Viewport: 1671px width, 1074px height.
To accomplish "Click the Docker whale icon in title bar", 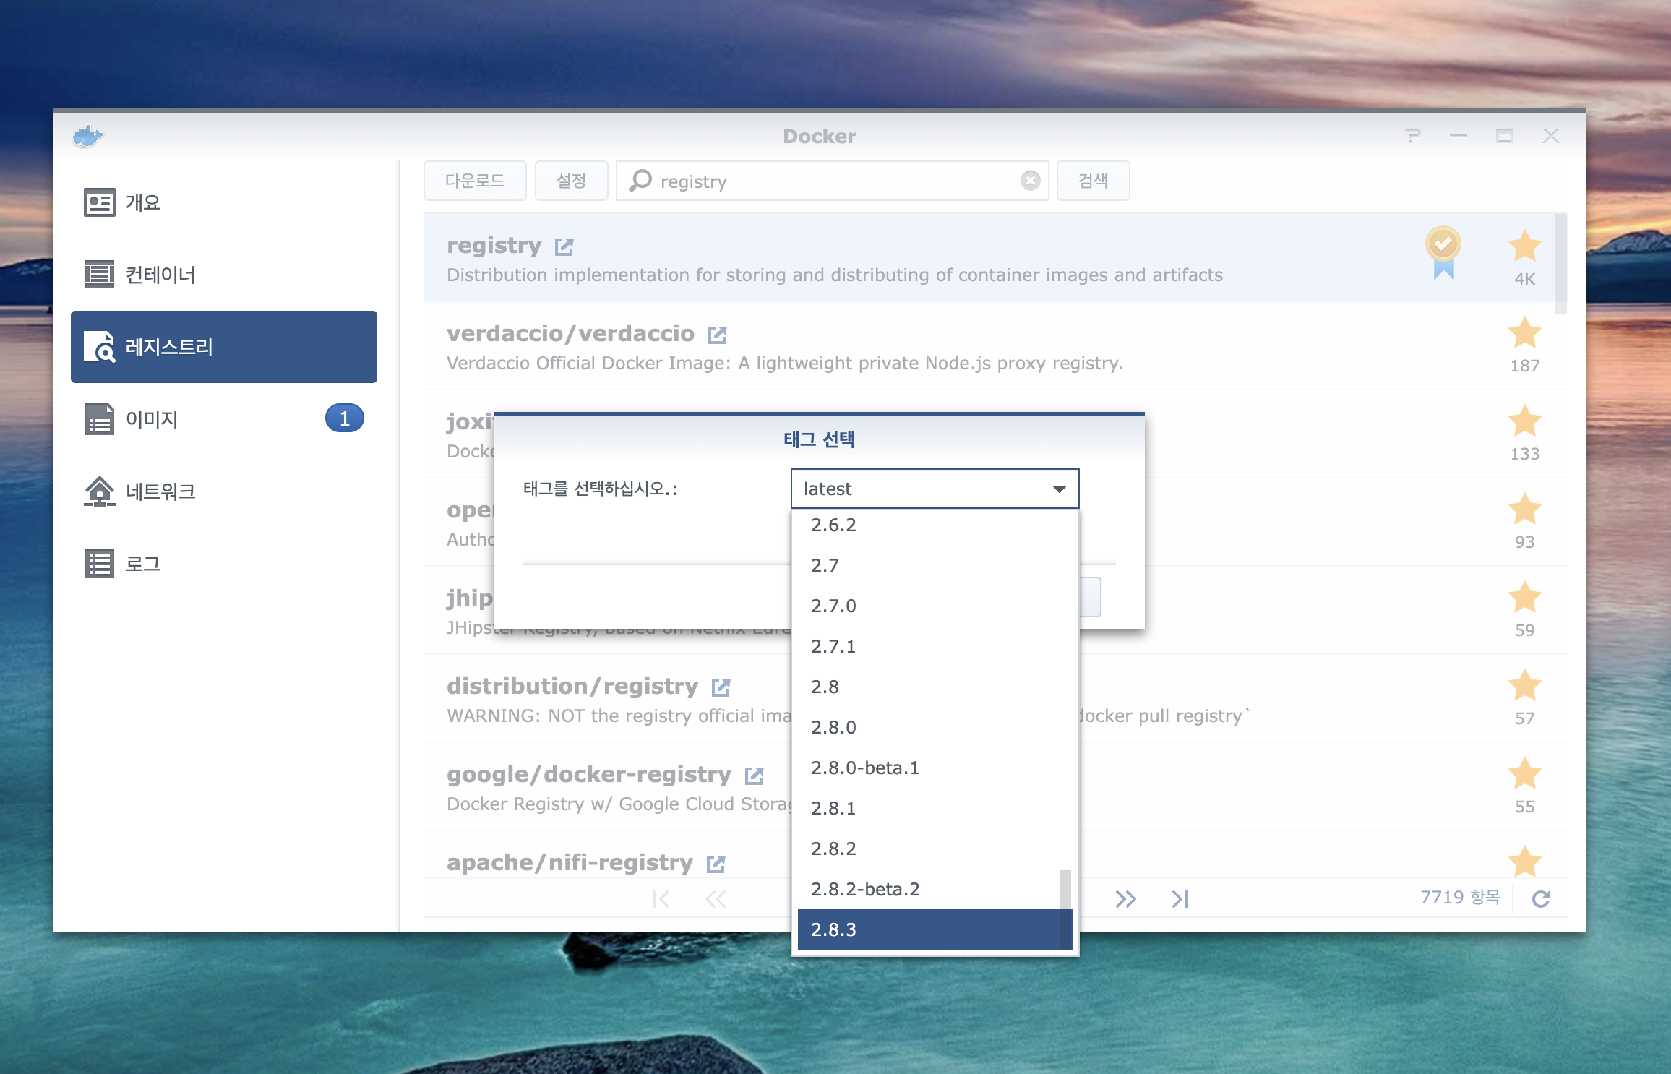I will (88, 136).
